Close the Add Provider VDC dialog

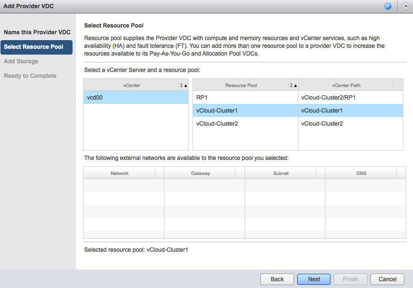click(x=405, y=6)
